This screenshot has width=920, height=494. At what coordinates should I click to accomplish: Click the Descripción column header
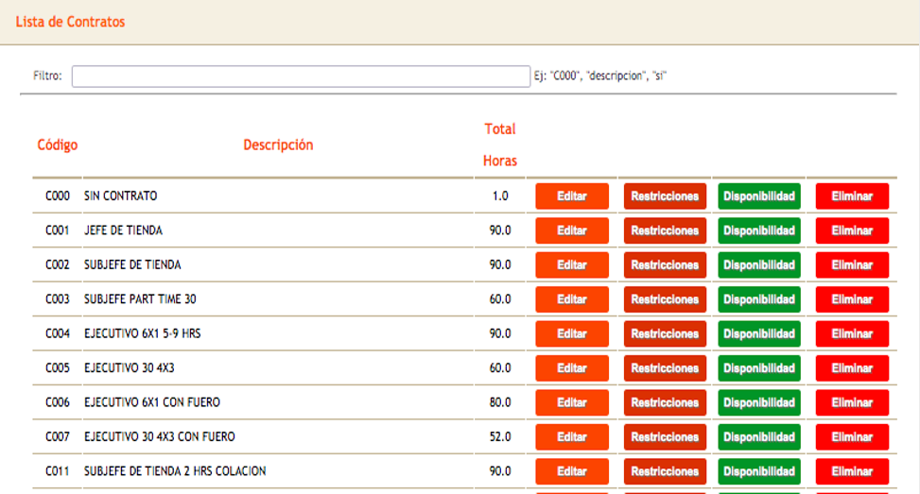tap(278, 145)
